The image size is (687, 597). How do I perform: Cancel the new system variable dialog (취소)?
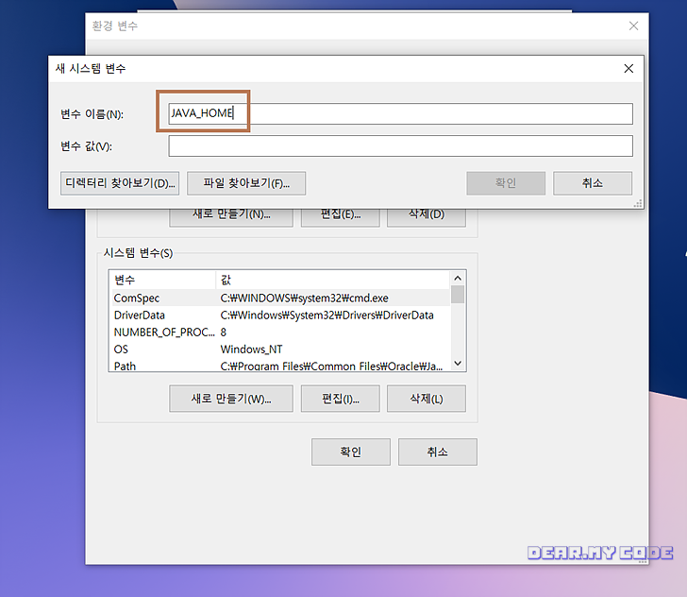593,183
